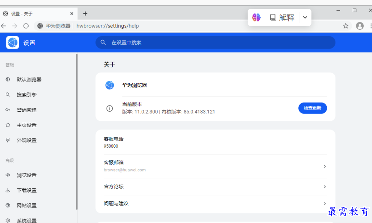Screen dimensions: 372x223
Task: Click the magnifier icon beside 搜索引擎
Action: [8, 95]
